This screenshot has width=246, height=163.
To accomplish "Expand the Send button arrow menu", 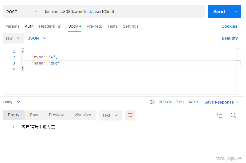I will click(236, 12).
